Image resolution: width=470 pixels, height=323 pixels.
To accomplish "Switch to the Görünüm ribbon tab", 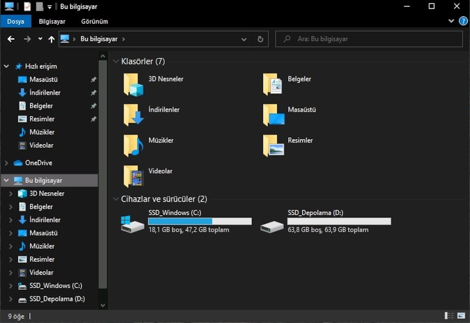I will (x=95, y=21).
